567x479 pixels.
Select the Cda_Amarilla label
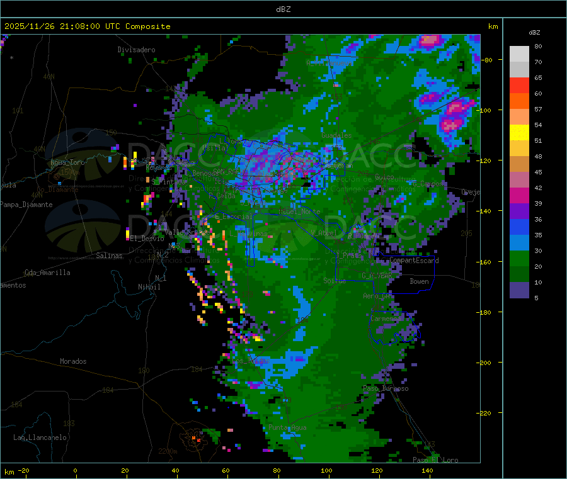[47, 273]
